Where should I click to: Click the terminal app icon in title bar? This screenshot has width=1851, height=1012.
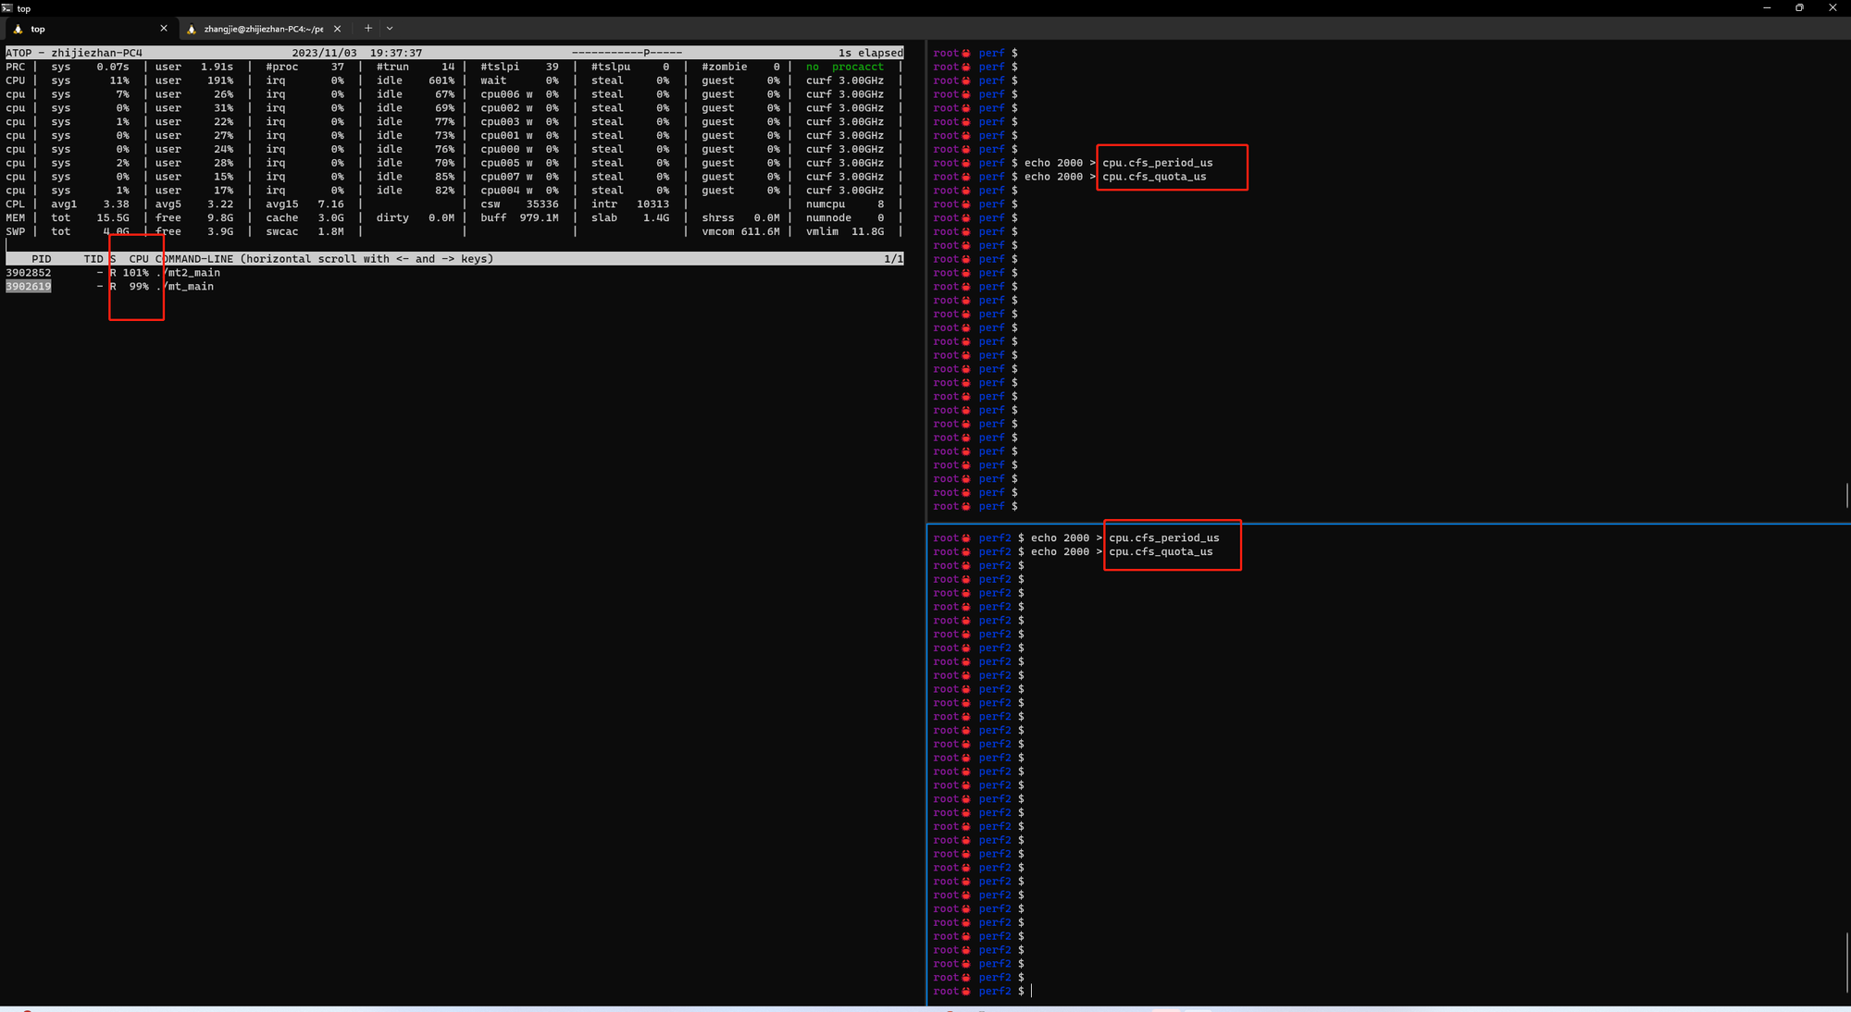pyautogui.click(x=6, y=8)
